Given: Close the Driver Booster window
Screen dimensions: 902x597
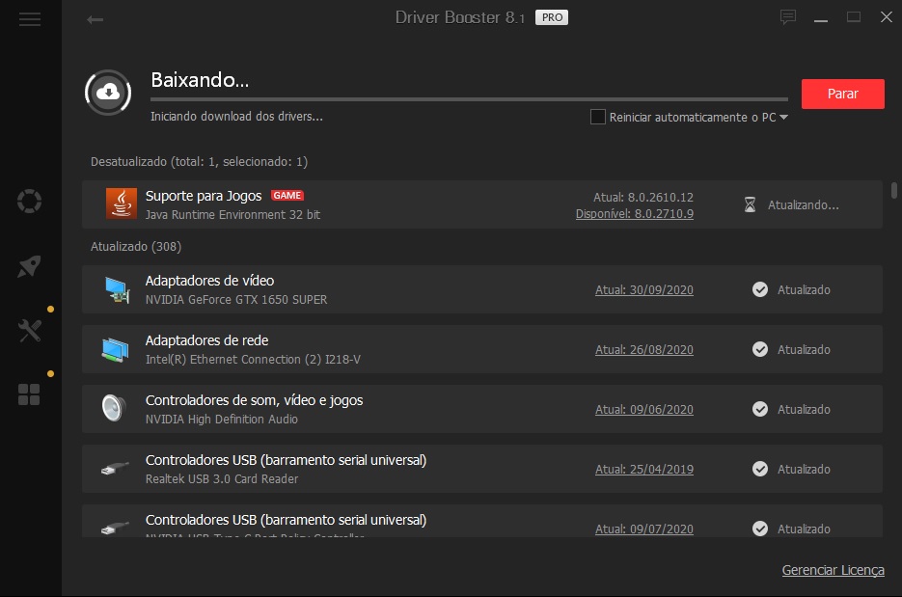Looking at the screenshot, I should coord(887,17).
